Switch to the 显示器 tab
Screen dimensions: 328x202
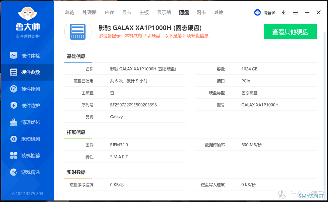point(164,12)
